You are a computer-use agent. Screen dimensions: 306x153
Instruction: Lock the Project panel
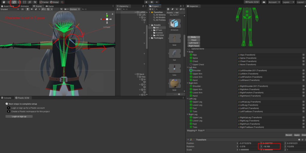point(180,6)
